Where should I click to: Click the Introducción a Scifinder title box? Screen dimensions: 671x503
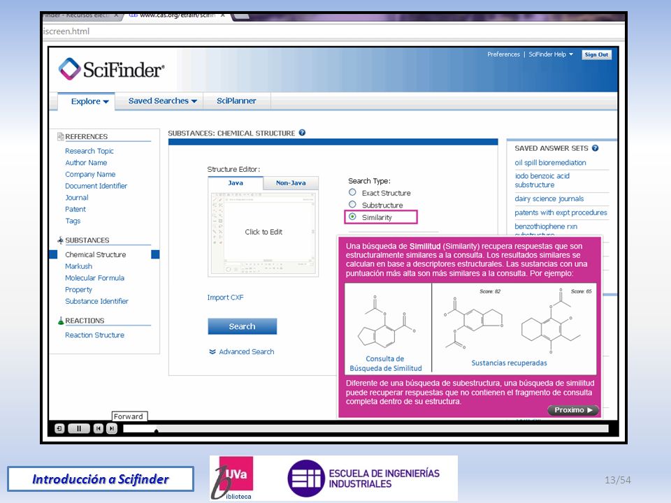tap(101, 479)
